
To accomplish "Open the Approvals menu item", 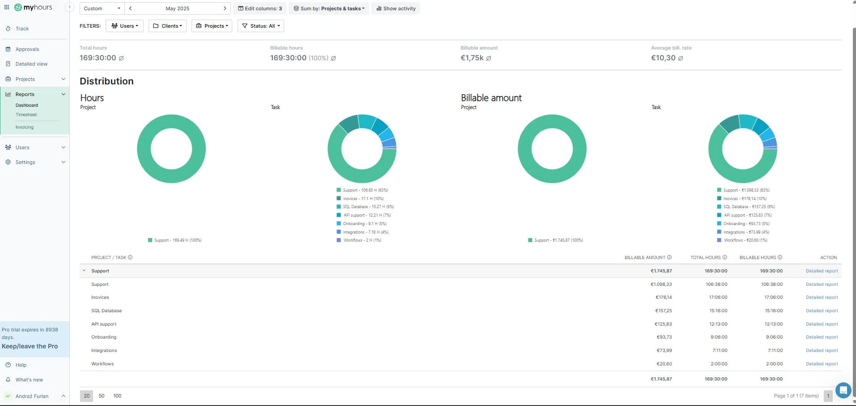I will [27, 49].
